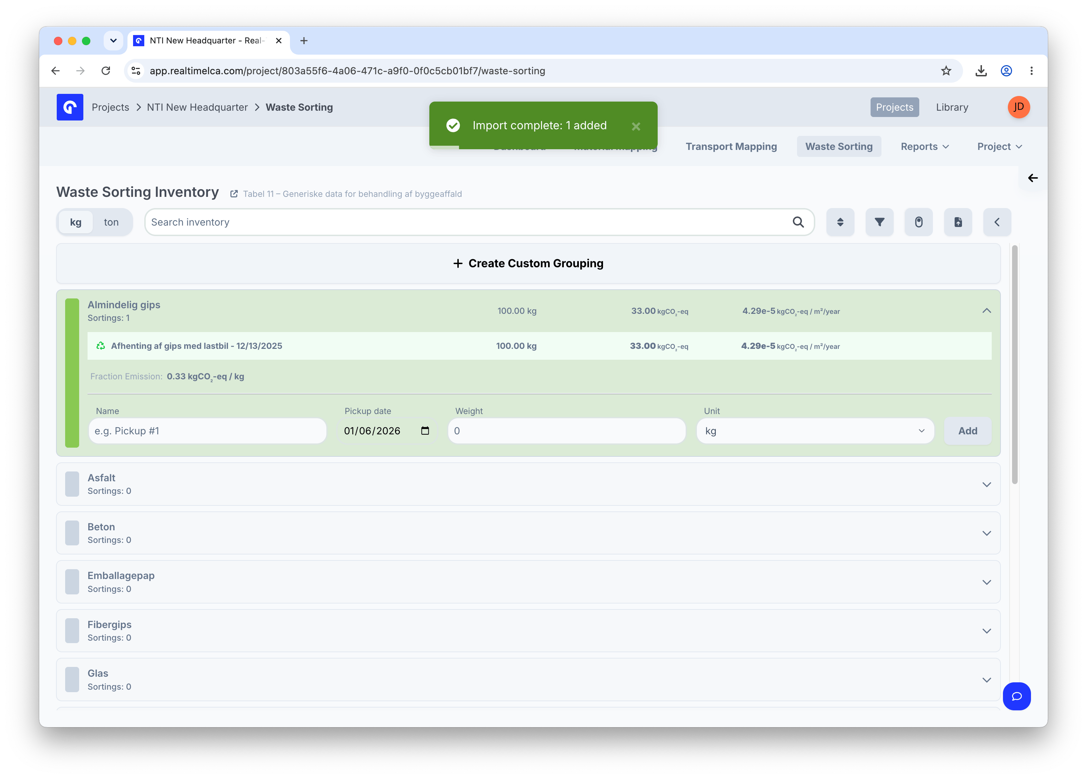
Task: Switch weight unit to kg
Action: click(76, 222)
